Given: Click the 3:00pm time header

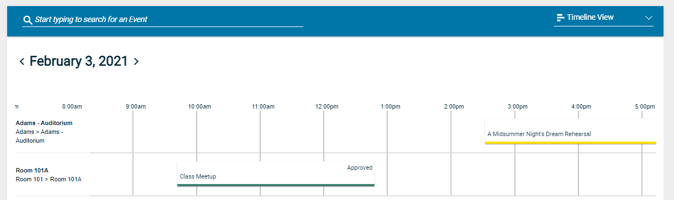Looking at the screenshot, I should click(518, 106).
